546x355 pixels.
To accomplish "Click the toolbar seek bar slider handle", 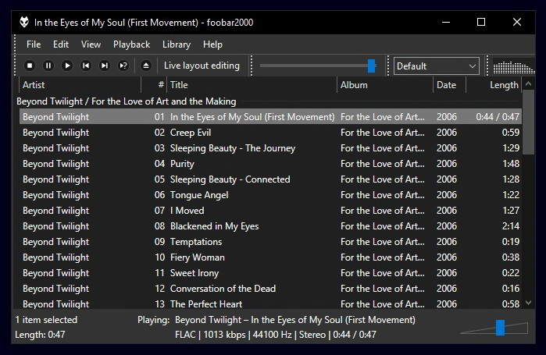I will pos(372,66).
